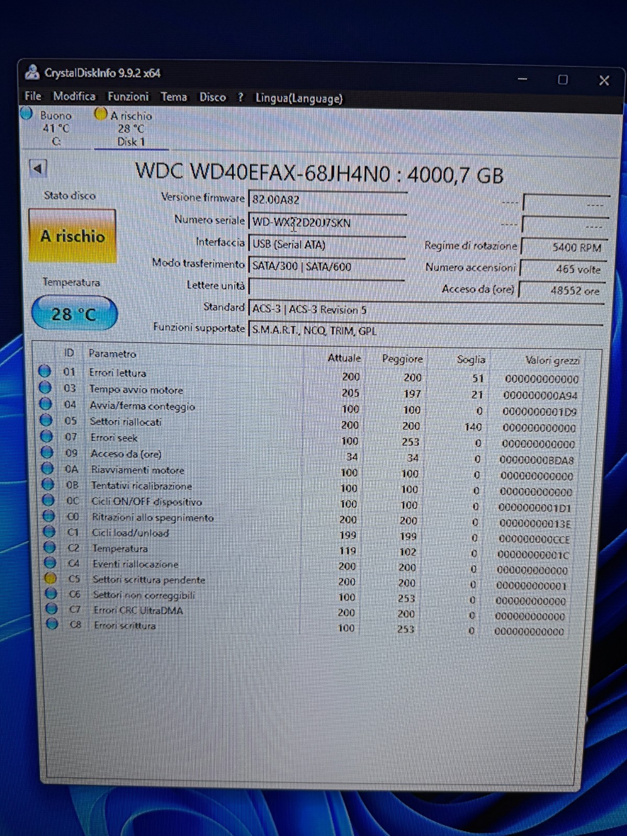This screenshot has width=627, height=836.
Task: Click the status dot for Errori CRC UltraDMA
Action: 51,608
